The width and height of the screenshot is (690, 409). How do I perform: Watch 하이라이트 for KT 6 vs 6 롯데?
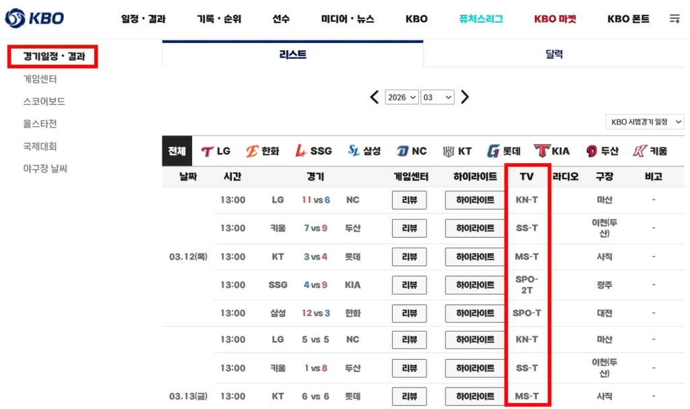coord(475,396)
